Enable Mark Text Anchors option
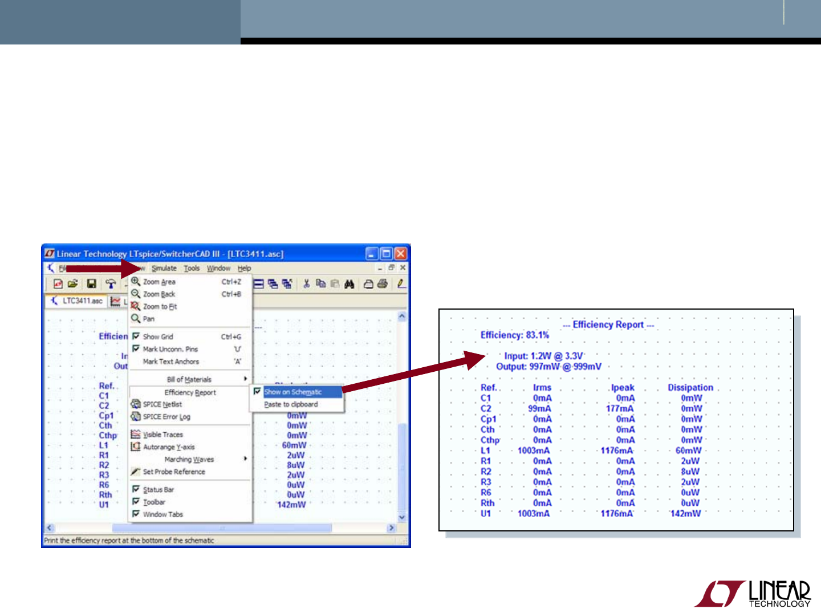This screenshot has height=609, width=821. click(x=190, y=362)
